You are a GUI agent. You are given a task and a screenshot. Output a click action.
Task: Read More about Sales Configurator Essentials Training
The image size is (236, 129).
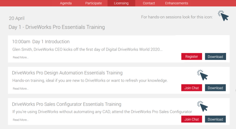tap(20, 120)
